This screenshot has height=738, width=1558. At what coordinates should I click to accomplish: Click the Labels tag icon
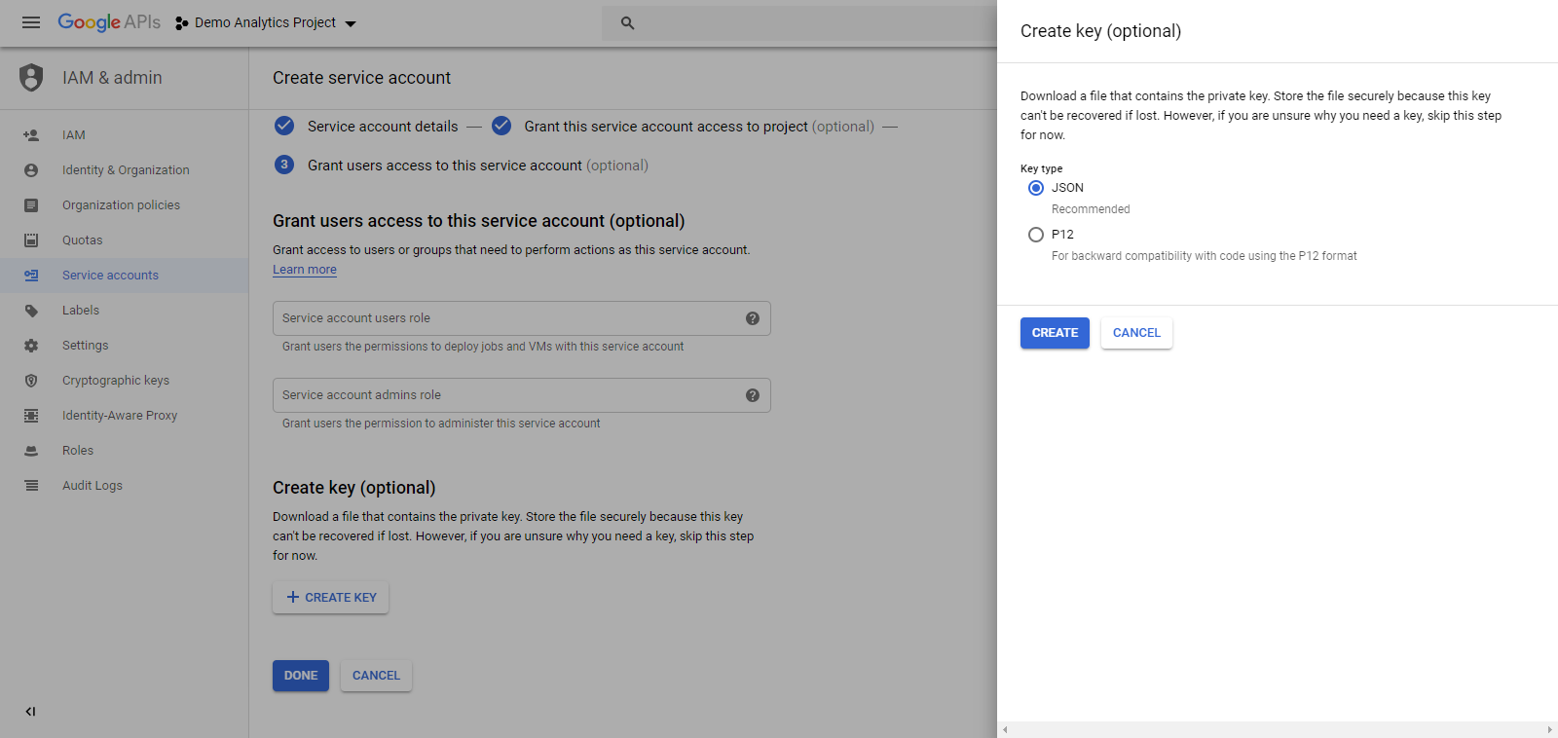click(x=31, y=311)
